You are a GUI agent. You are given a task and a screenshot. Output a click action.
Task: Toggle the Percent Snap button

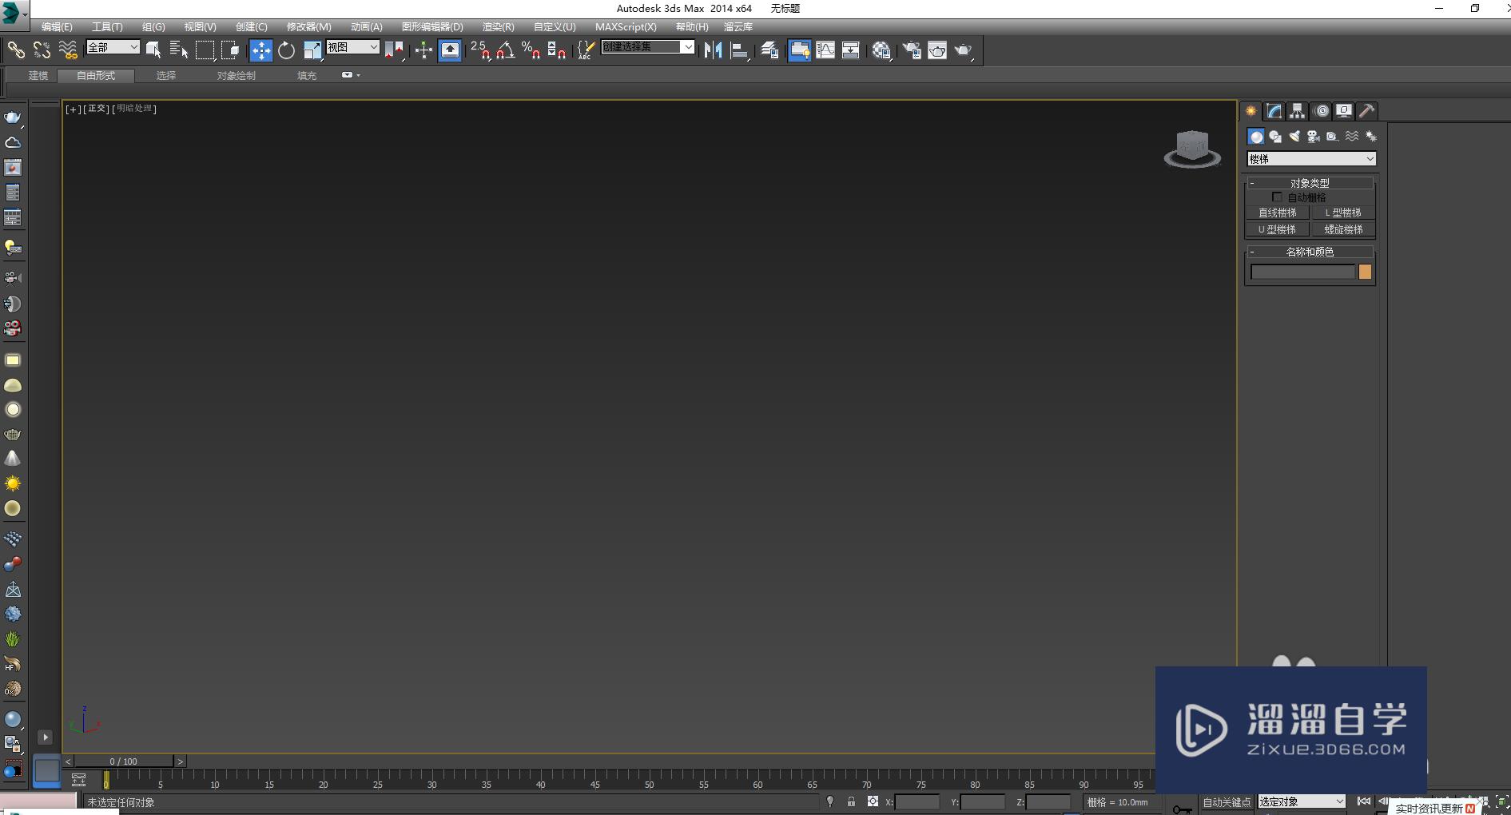point(531,50)
